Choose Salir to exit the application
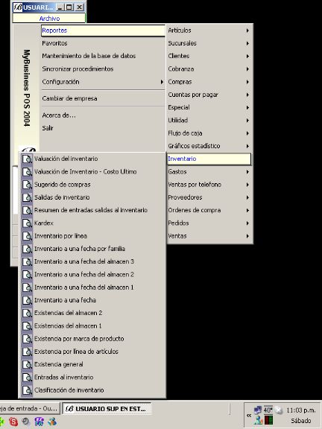Image resolution: width=322 pixels, height=429 pixels. (x=103, y=128)
